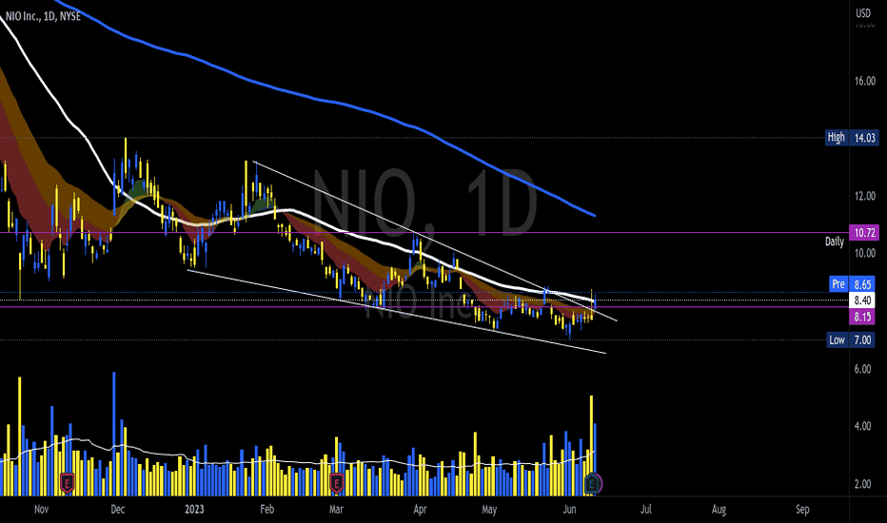The image size is (887, 523).
Task: Click the Mar label on time axis
Action: pyautogui.click(x=336, y=510)
